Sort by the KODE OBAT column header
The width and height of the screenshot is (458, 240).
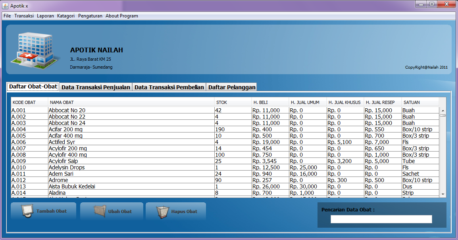[29, 102]
